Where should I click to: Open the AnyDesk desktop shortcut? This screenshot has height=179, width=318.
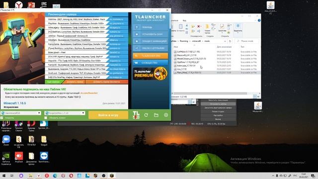(19, 158)
